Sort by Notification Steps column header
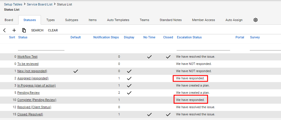 pyautogui.click(x=106, y=37)
